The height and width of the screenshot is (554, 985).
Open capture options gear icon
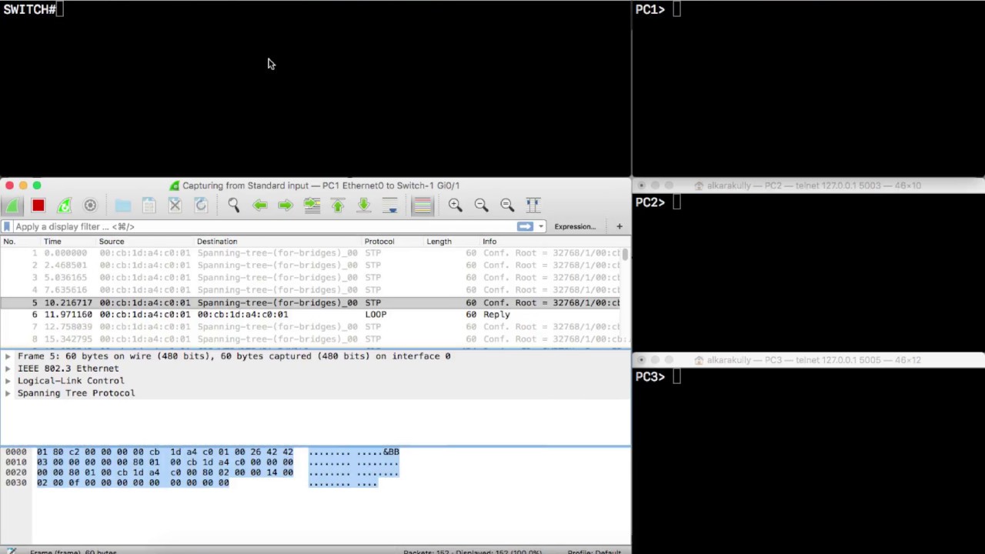pos(90,205)
